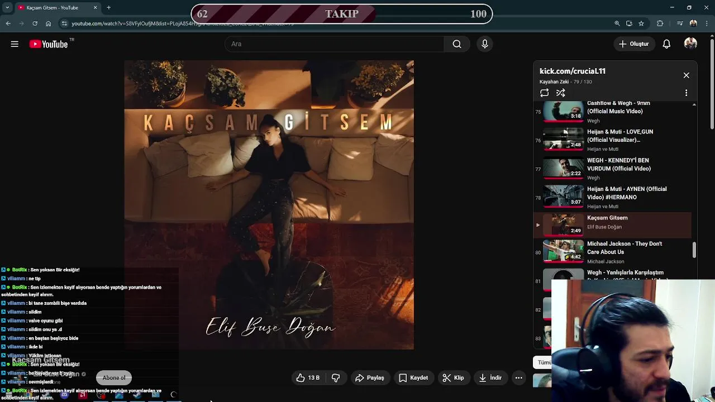This screenshot has width=715, height=402.
Task: Click the 'Elif Buse Doğan' text under Kaçsam Gitsem
Action: pyautogui.click(x=604, y=227)
